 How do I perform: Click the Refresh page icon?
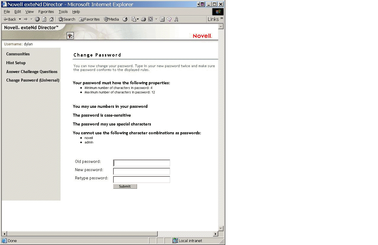(x=44, y=19)
